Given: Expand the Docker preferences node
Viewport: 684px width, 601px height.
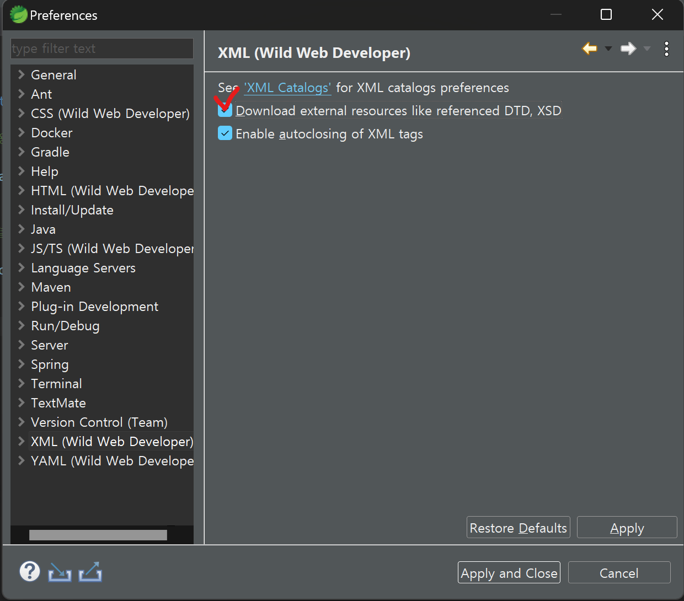Looking at the screenshot, I should click(22, 132).
